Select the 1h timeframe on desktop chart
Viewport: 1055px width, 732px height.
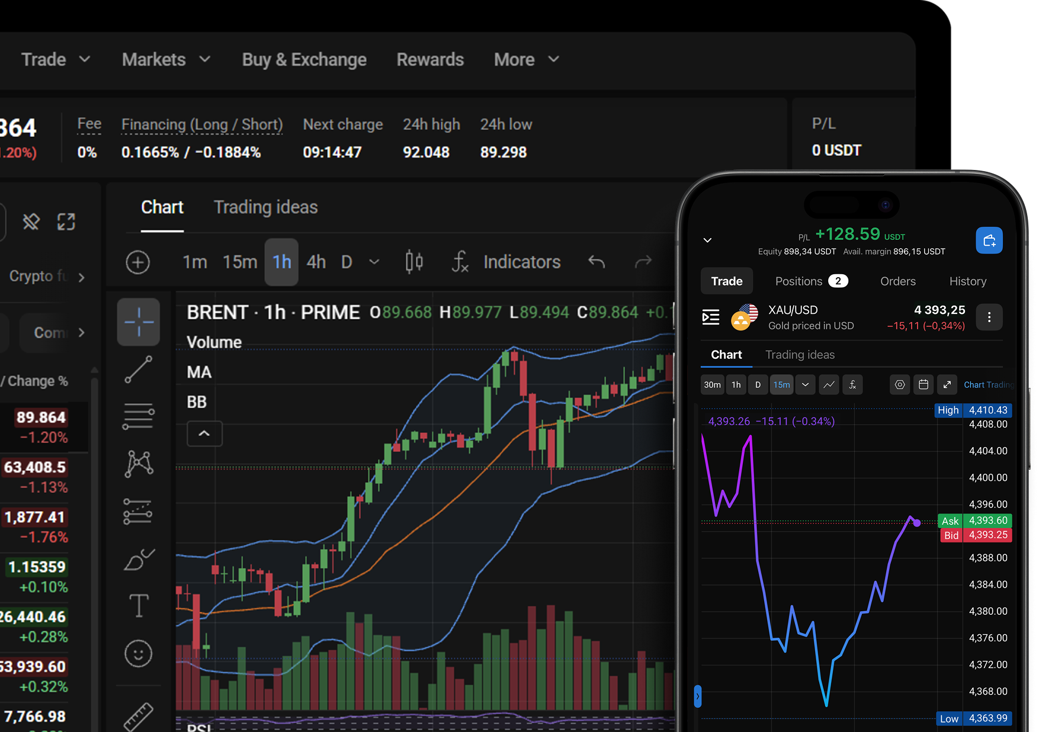[x=281, y=262]
